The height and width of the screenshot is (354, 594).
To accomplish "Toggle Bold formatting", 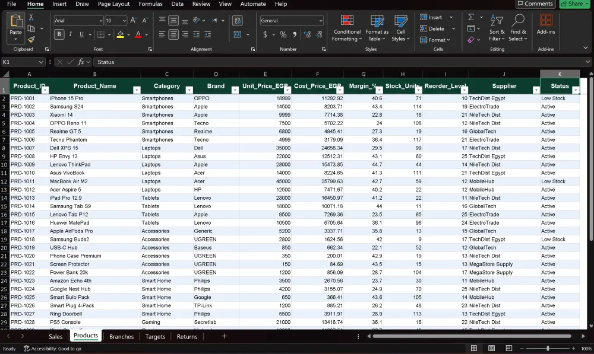I will point(59,34).
